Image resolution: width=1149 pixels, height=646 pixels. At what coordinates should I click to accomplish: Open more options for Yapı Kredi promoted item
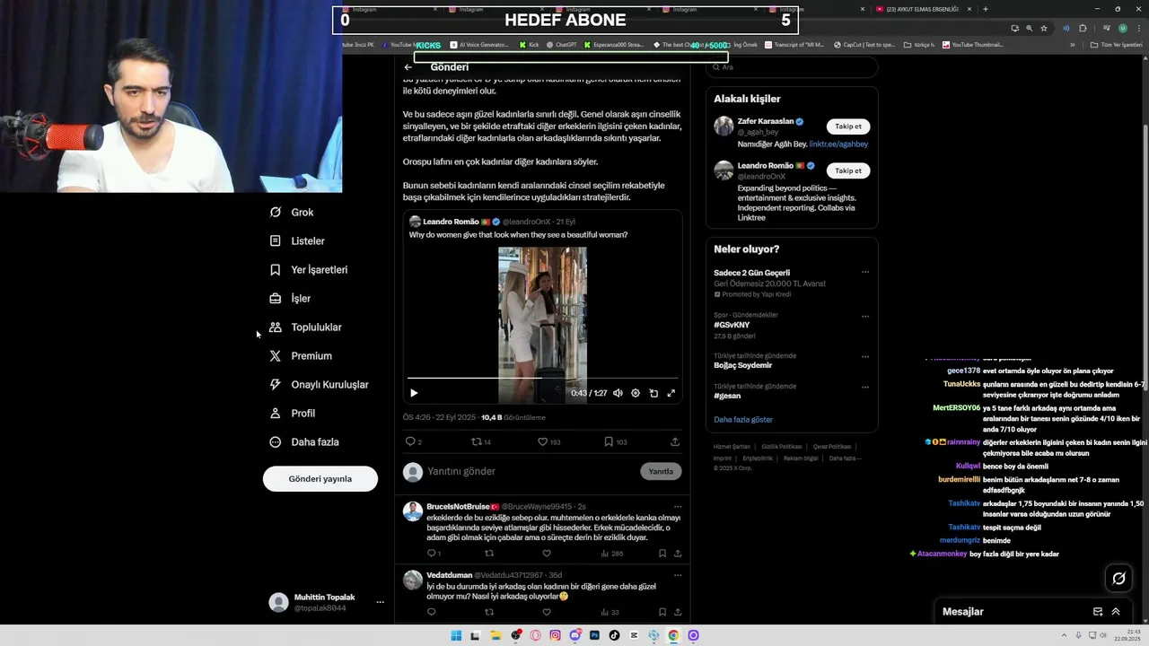click(x=865, y=272)
